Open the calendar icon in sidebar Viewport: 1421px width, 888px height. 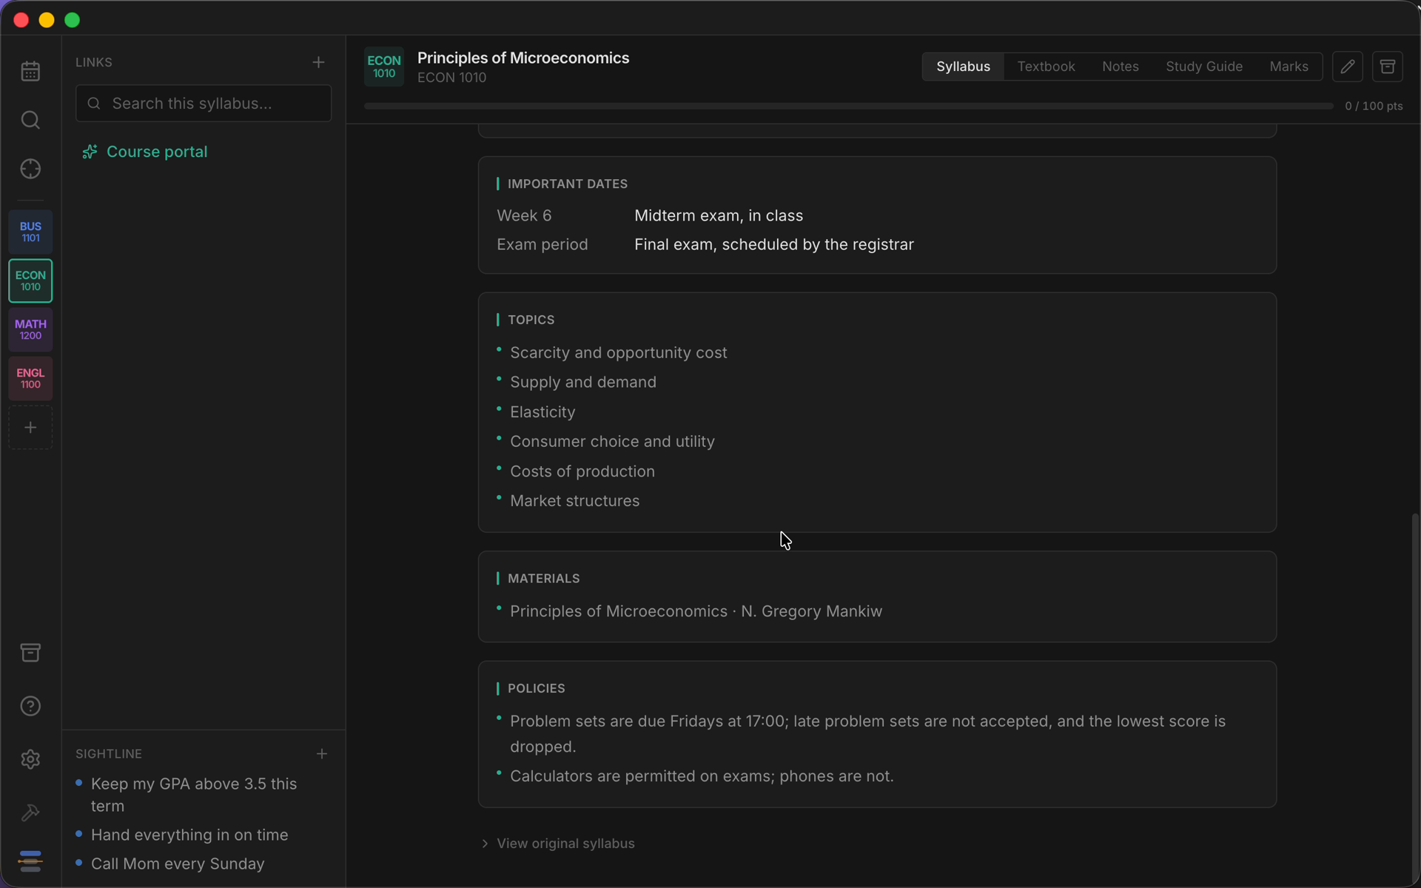point(30,71)
